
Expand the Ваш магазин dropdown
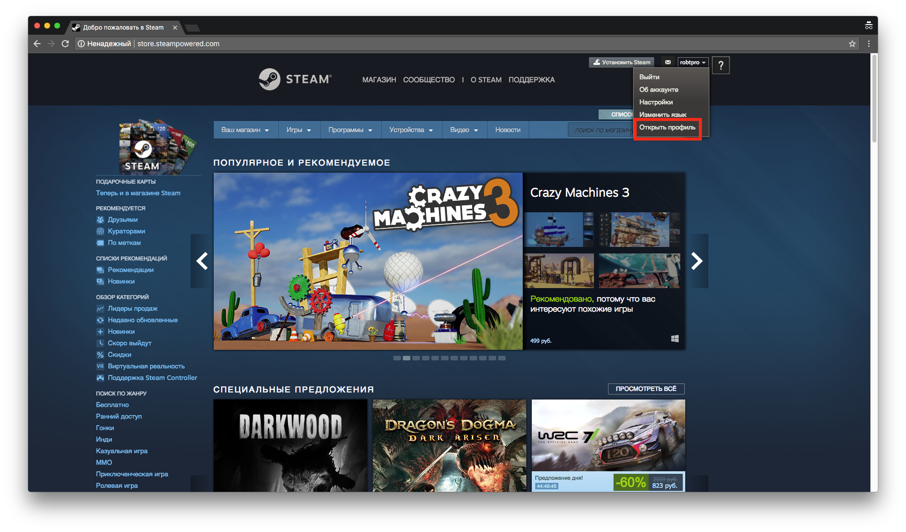coord(245,130)
